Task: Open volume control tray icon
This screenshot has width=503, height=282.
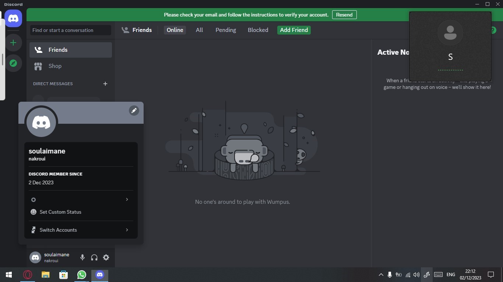Action: pos(416,275)
